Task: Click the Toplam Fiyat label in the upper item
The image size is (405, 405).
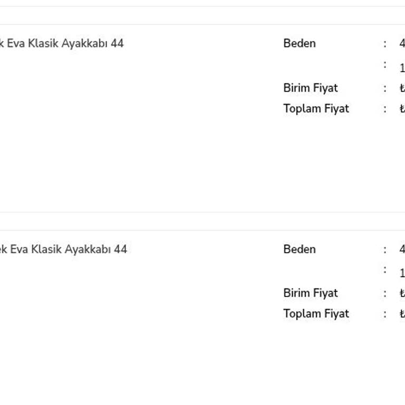Action: tap(316, 109)
